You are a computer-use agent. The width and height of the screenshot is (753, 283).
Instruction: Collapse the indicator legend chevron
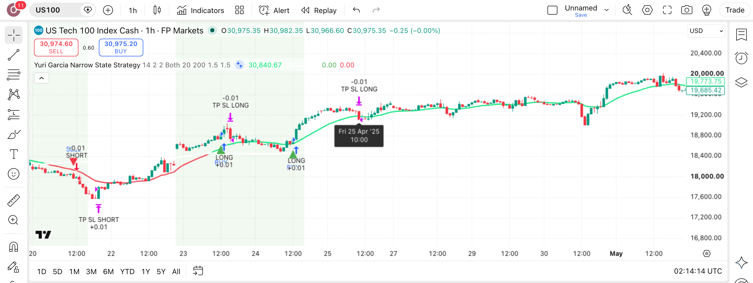click(42, 78)
